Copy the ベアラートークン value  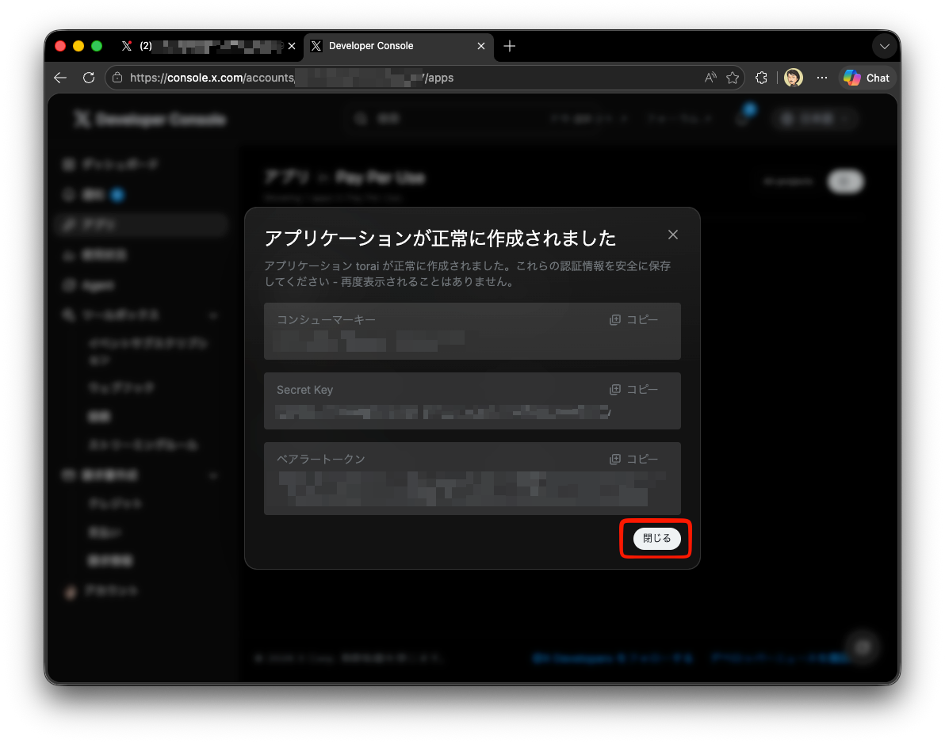coord(633,459)
